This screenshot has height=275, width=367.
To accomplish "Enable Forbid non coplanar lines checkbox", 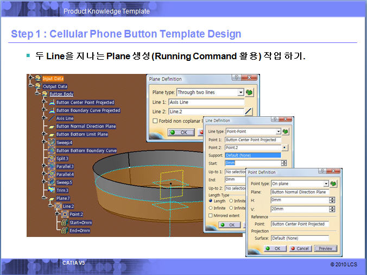I will click(155, 121).
